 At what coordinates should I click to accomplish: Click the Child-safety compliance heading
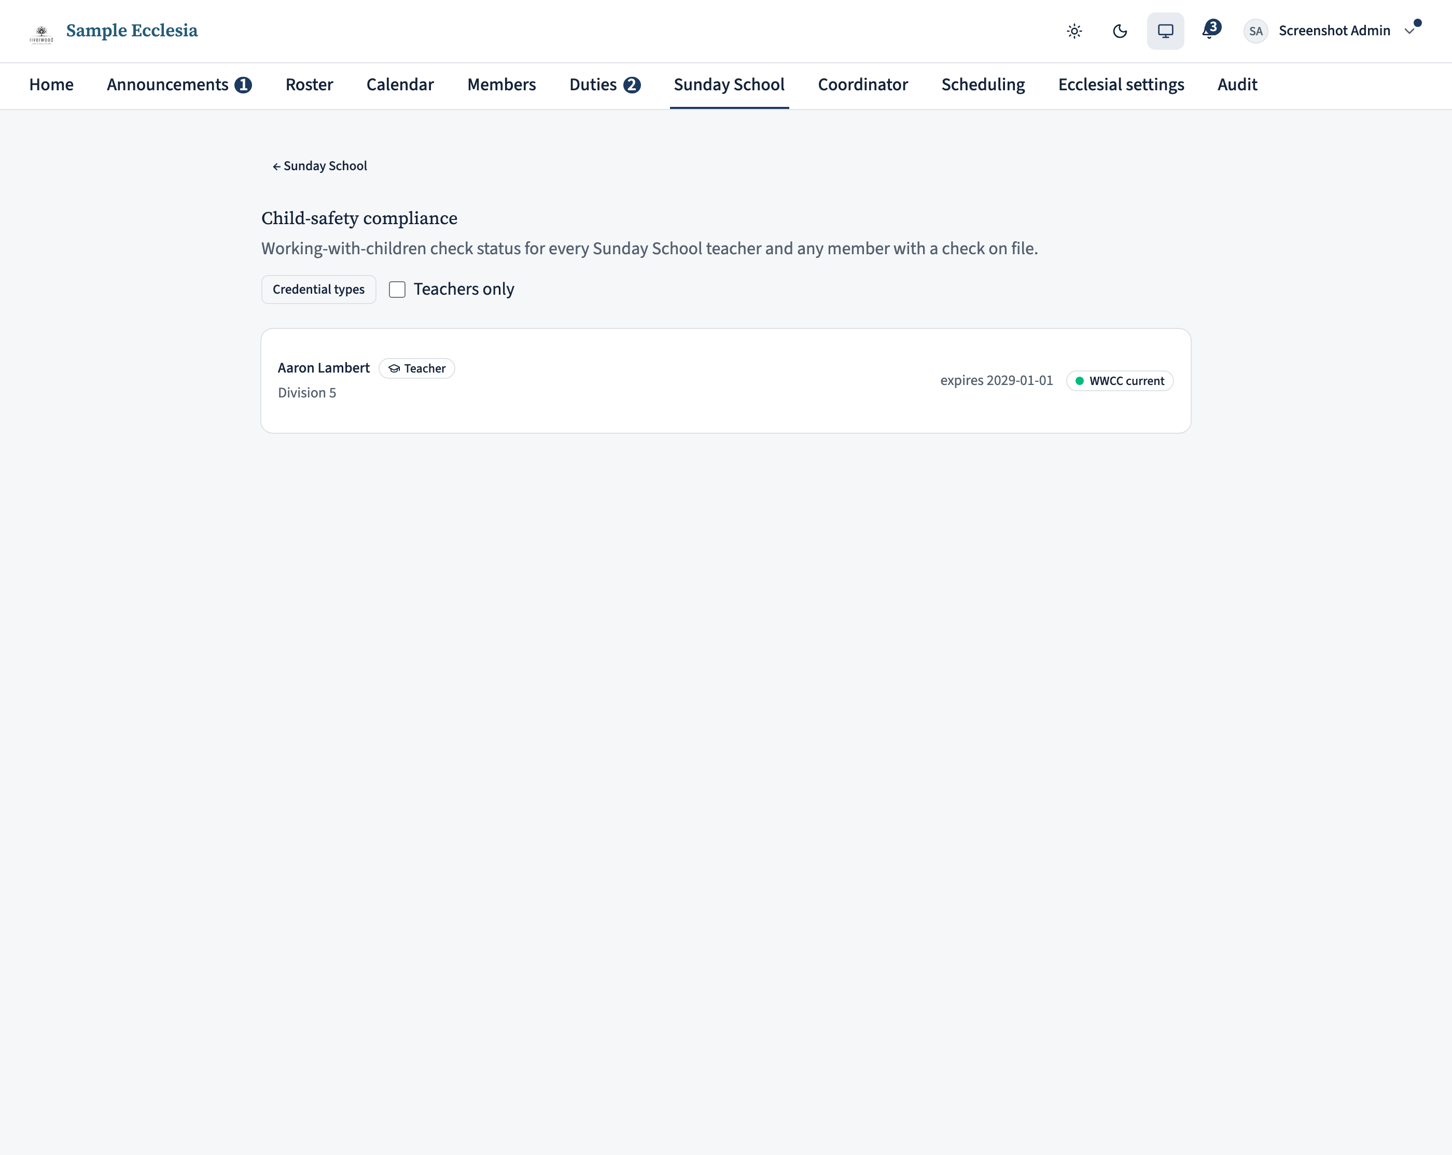[x=359, y=218]
